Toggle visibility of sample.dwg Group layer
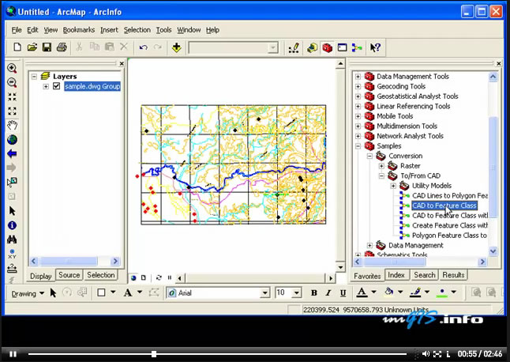510x362 pixels. click(57, 86)
